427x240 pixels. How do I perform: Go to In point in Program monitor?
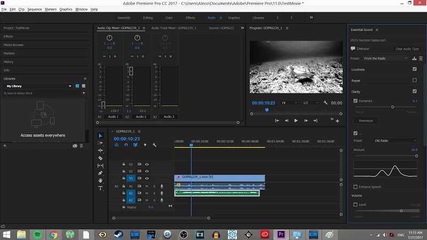coord(277,121)
